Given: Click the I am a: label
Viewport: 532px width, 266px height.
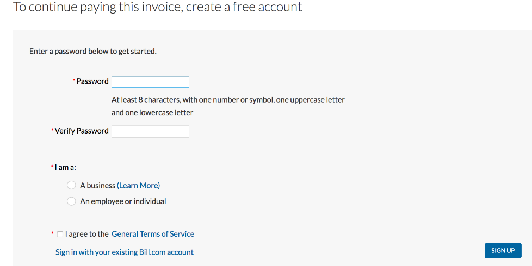Looking at the screenshot, I should click(65, 167).
